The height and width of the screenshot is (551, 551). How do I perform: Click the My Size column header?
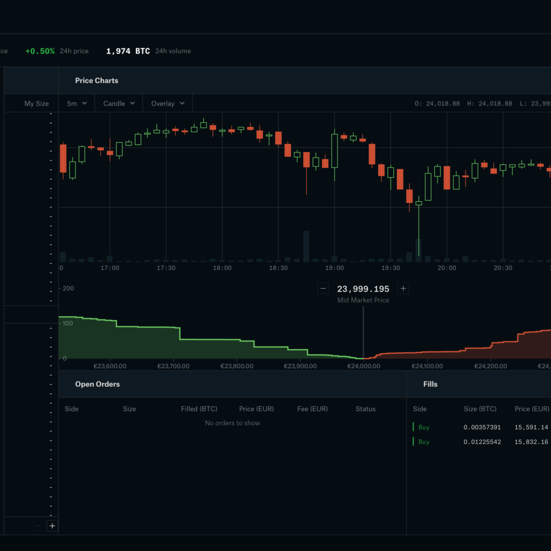pos(36,104)
